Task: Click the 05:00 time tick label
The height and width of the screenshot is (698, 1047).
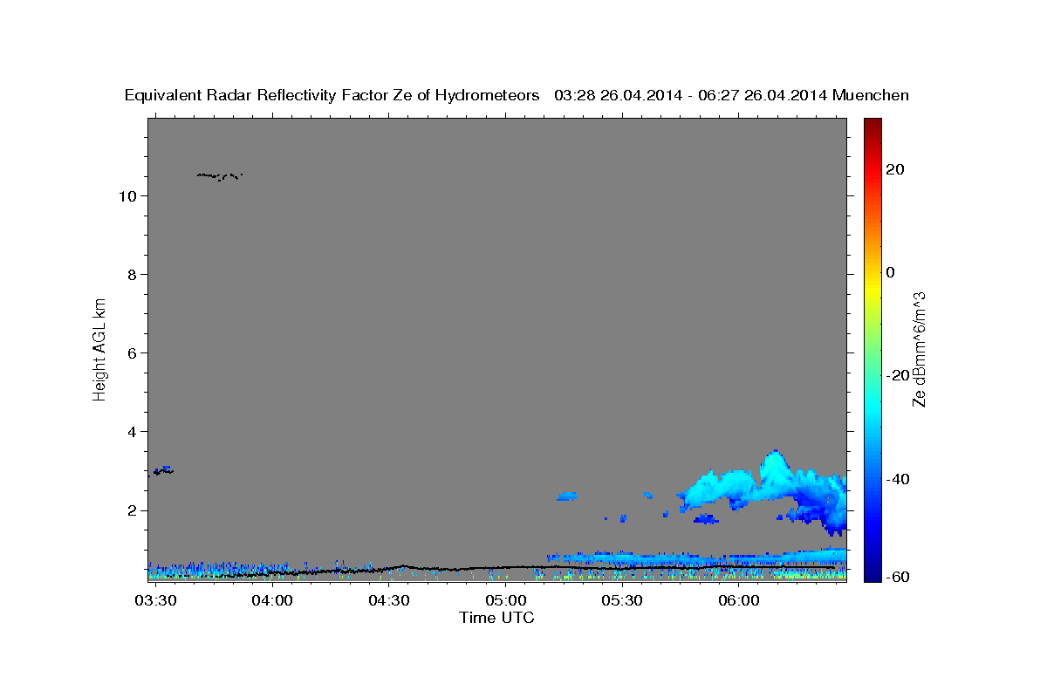Action: pos(505,601)
